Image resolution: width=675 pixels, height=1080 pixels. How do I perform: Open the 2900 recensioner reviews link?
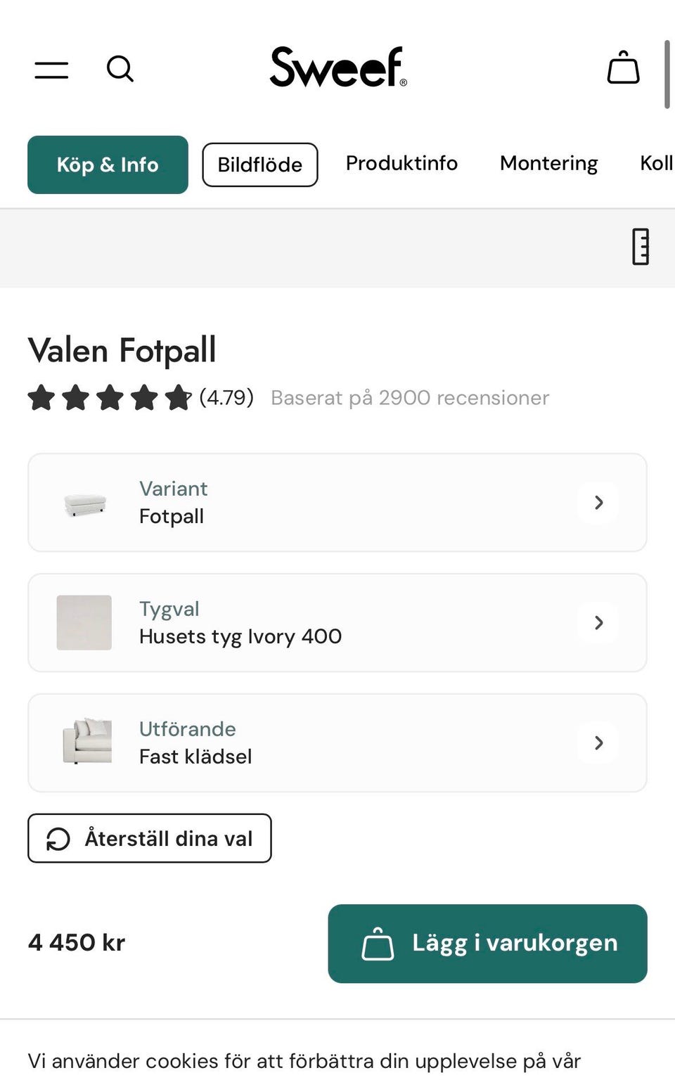pyautogui.click(x=410, y=398)
